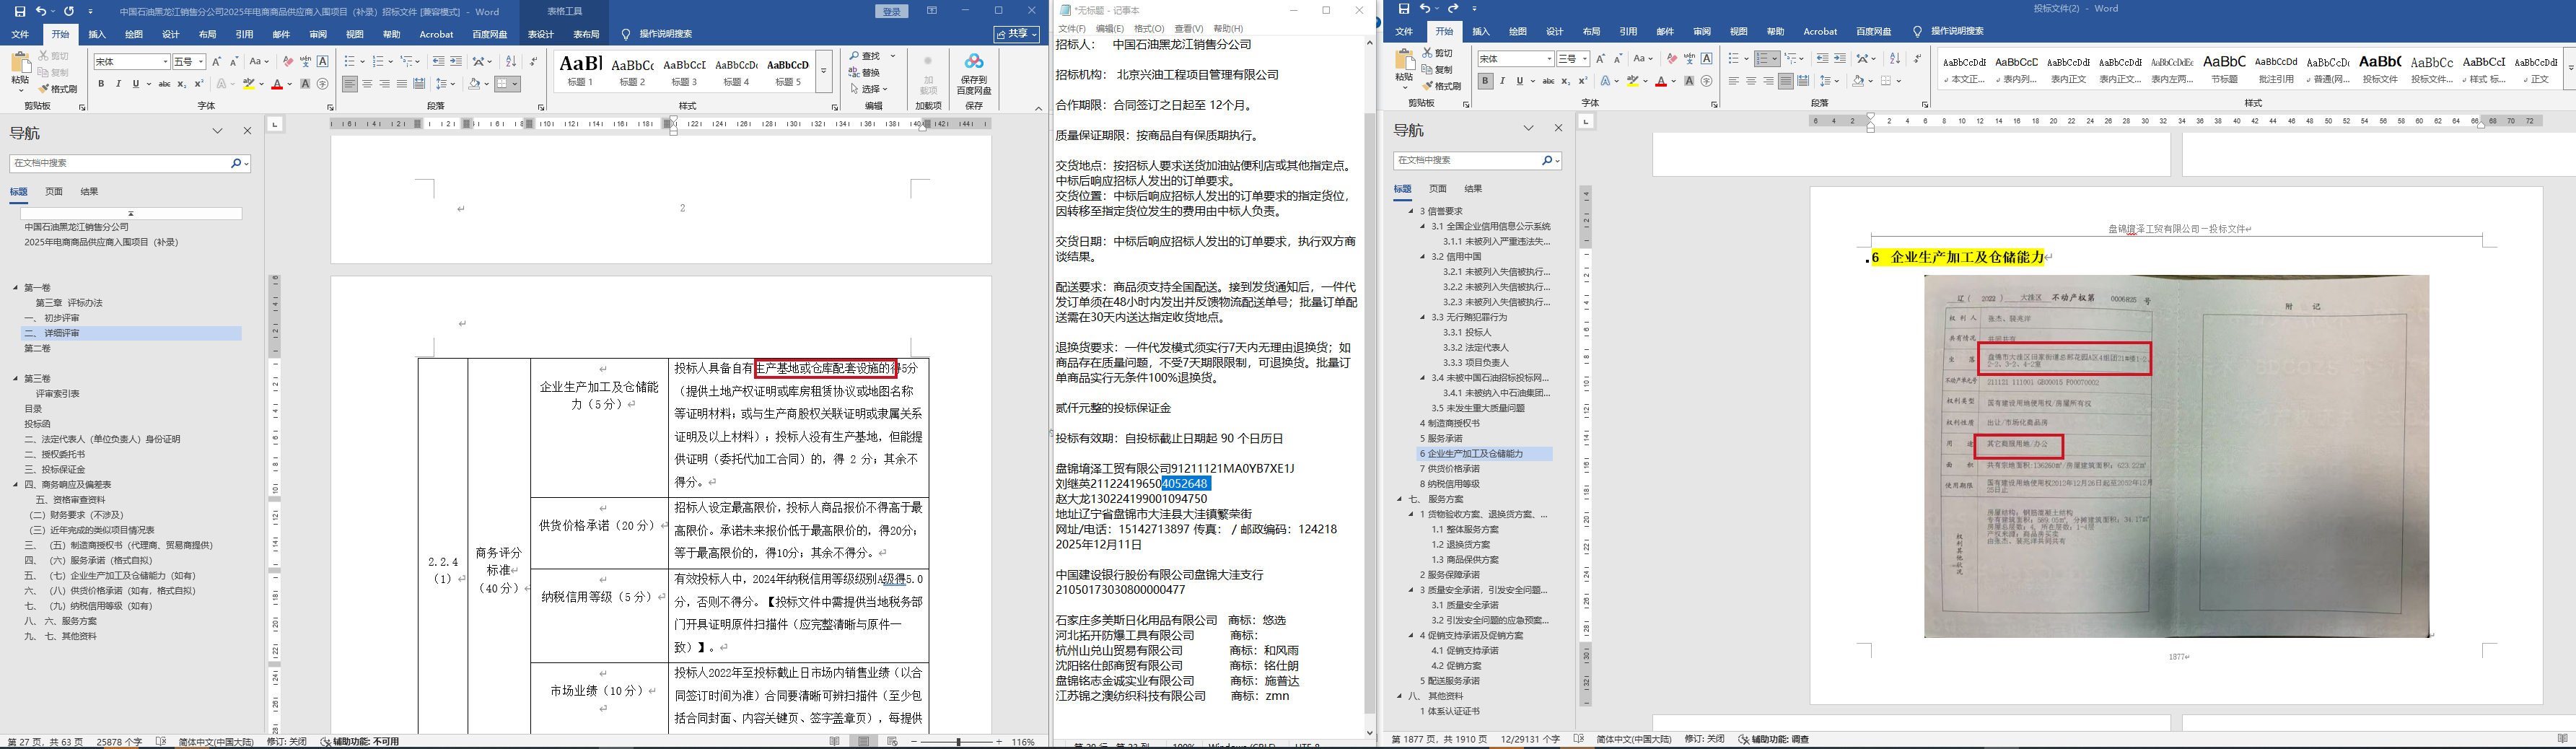The width and height of the screenshot is (2576, 749).
Task: Center-align text in 招标文件 Word ribbon
Action: (367, 84)
